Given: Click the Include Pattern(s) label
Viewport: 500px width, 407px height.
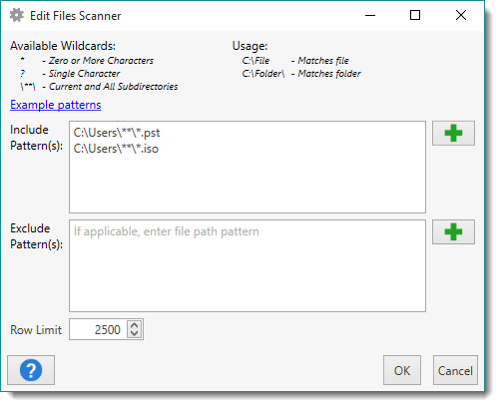Looking at the screenshot, I should coord(36,138).
